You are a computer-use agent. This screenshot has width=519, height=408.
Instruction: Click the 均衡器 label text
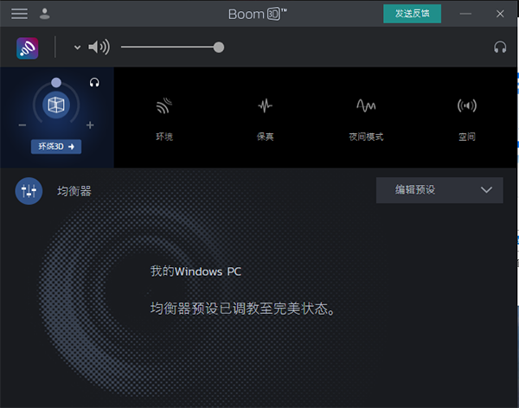coord(74,191)
